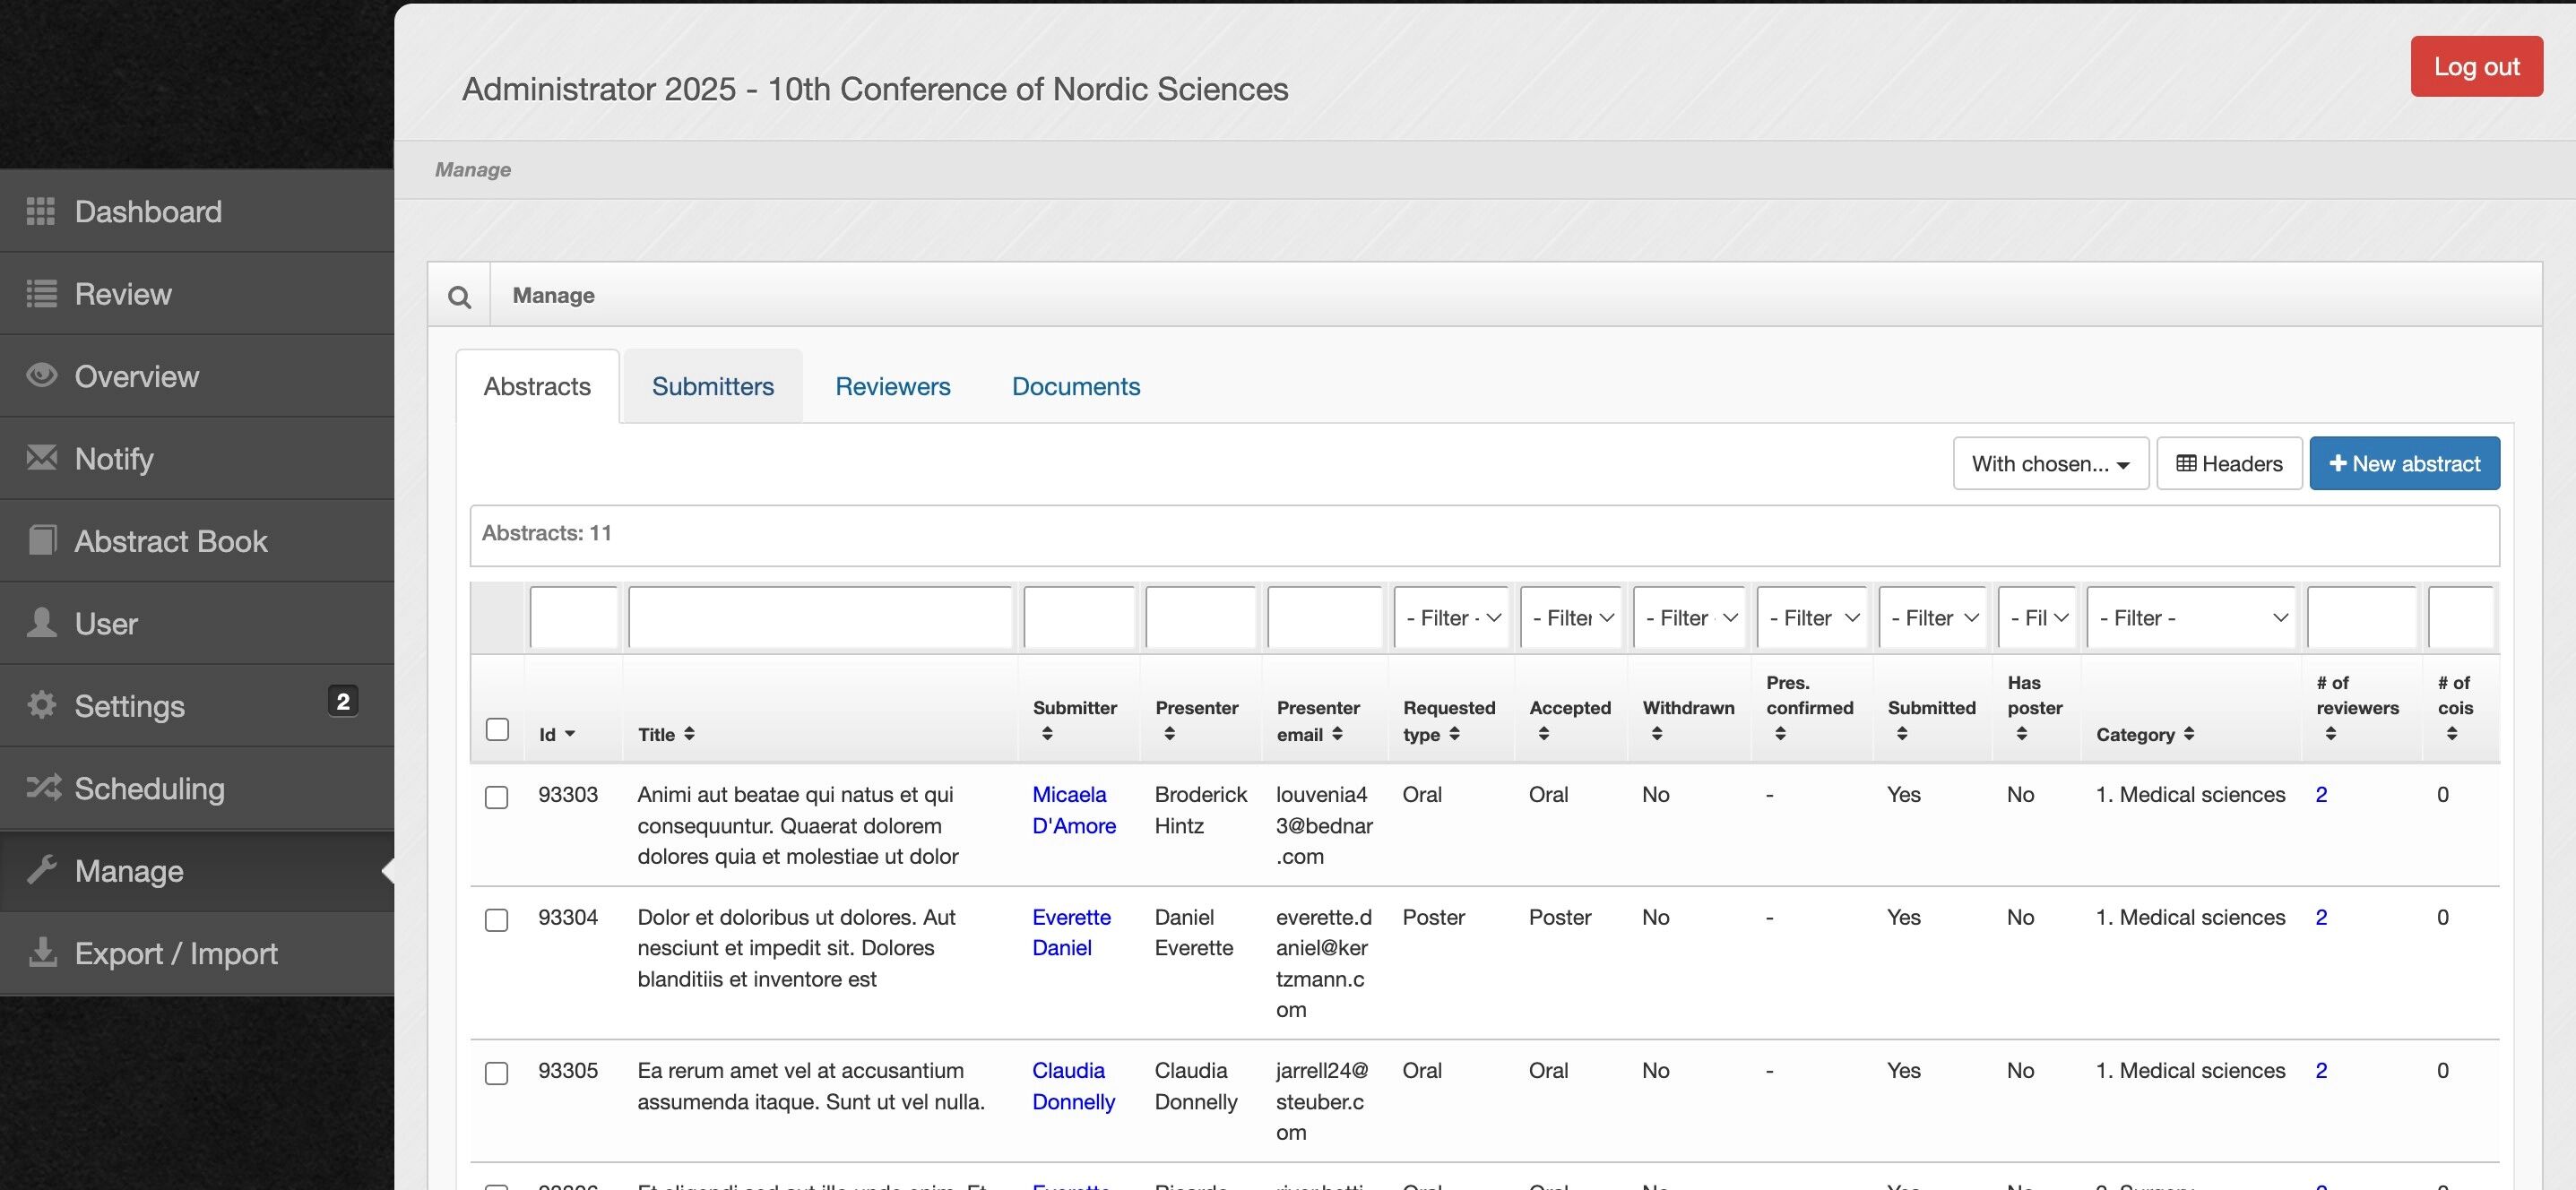Click the Notify envelope icon
Screen dimensions: 2576x1190
[x=41, y=458]
